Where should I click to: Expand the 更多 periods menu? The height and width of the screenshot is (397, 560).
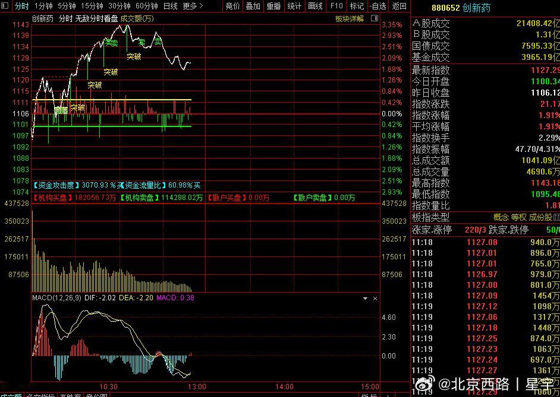tap(193, 6)
